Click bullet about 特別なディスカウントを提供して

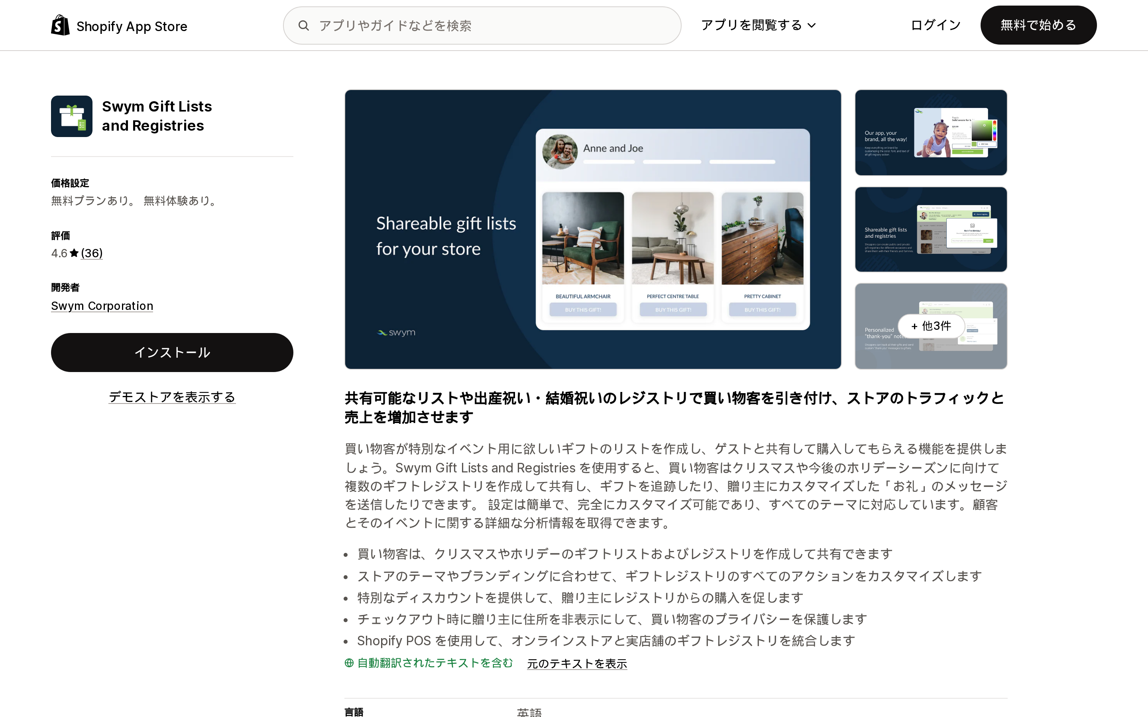click(x=580, y=597)
